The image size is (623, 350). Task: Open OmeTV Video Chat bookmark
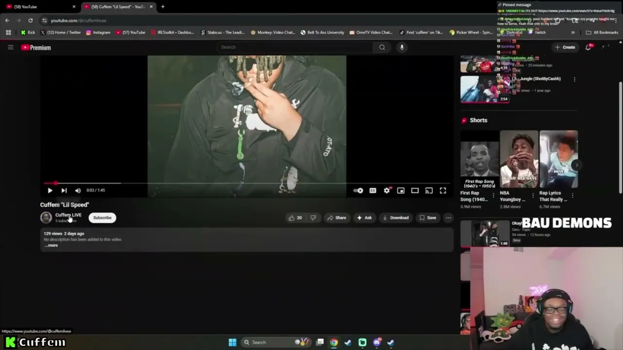tap(371, 33)
